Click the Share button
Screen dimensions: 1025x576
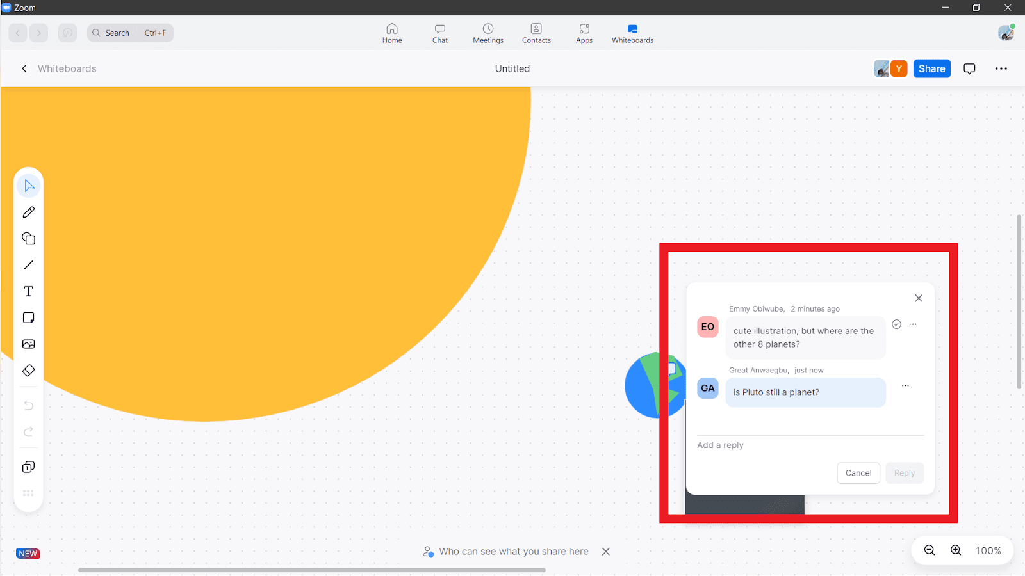[x=931, y=68]
